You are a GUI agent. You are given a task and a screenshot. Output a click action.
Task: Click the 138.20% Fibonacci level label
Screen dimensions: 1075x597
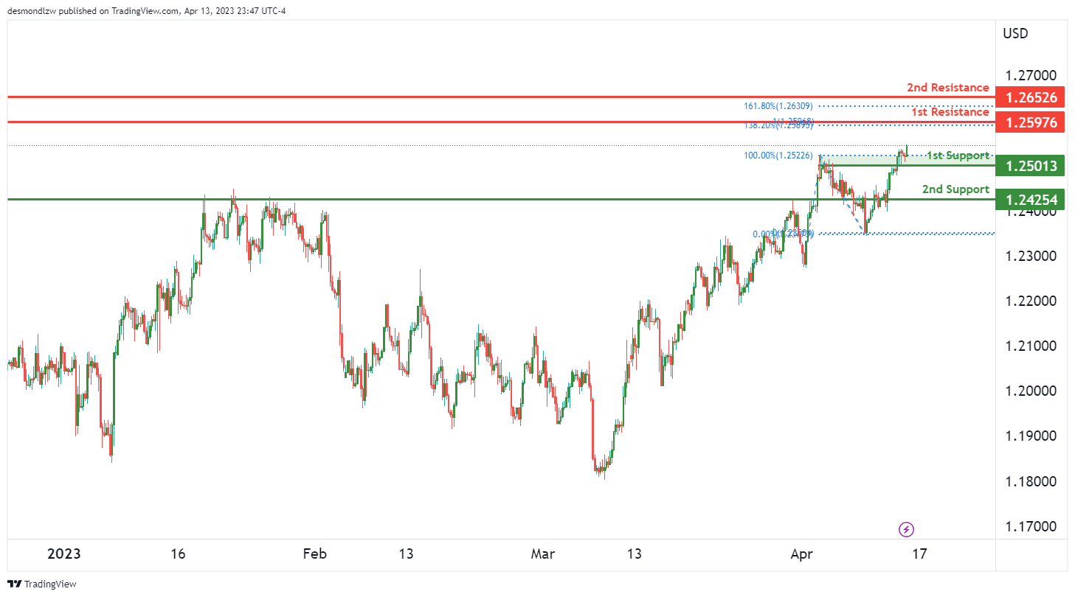(778, 125)
